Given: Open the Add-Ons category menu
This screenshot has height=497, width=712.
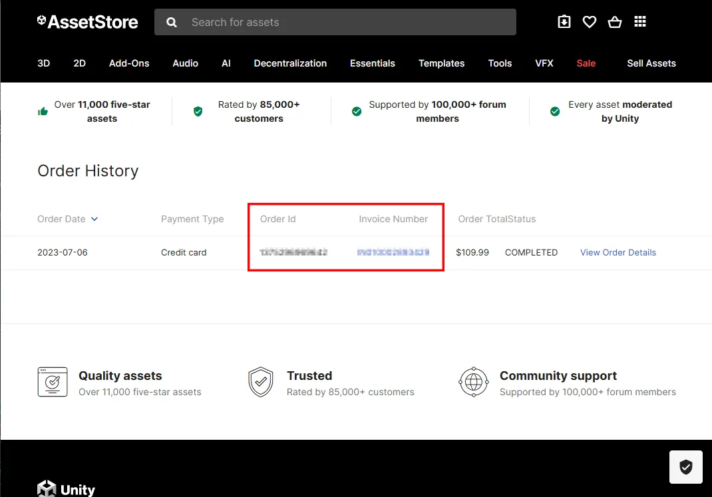Looking at the screenshot, I should coord(129,63).
